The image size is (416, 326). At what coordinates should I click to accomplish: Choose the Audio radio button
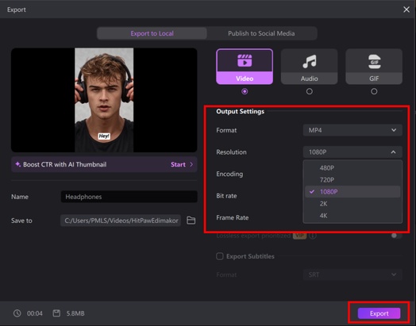point(310,91)
